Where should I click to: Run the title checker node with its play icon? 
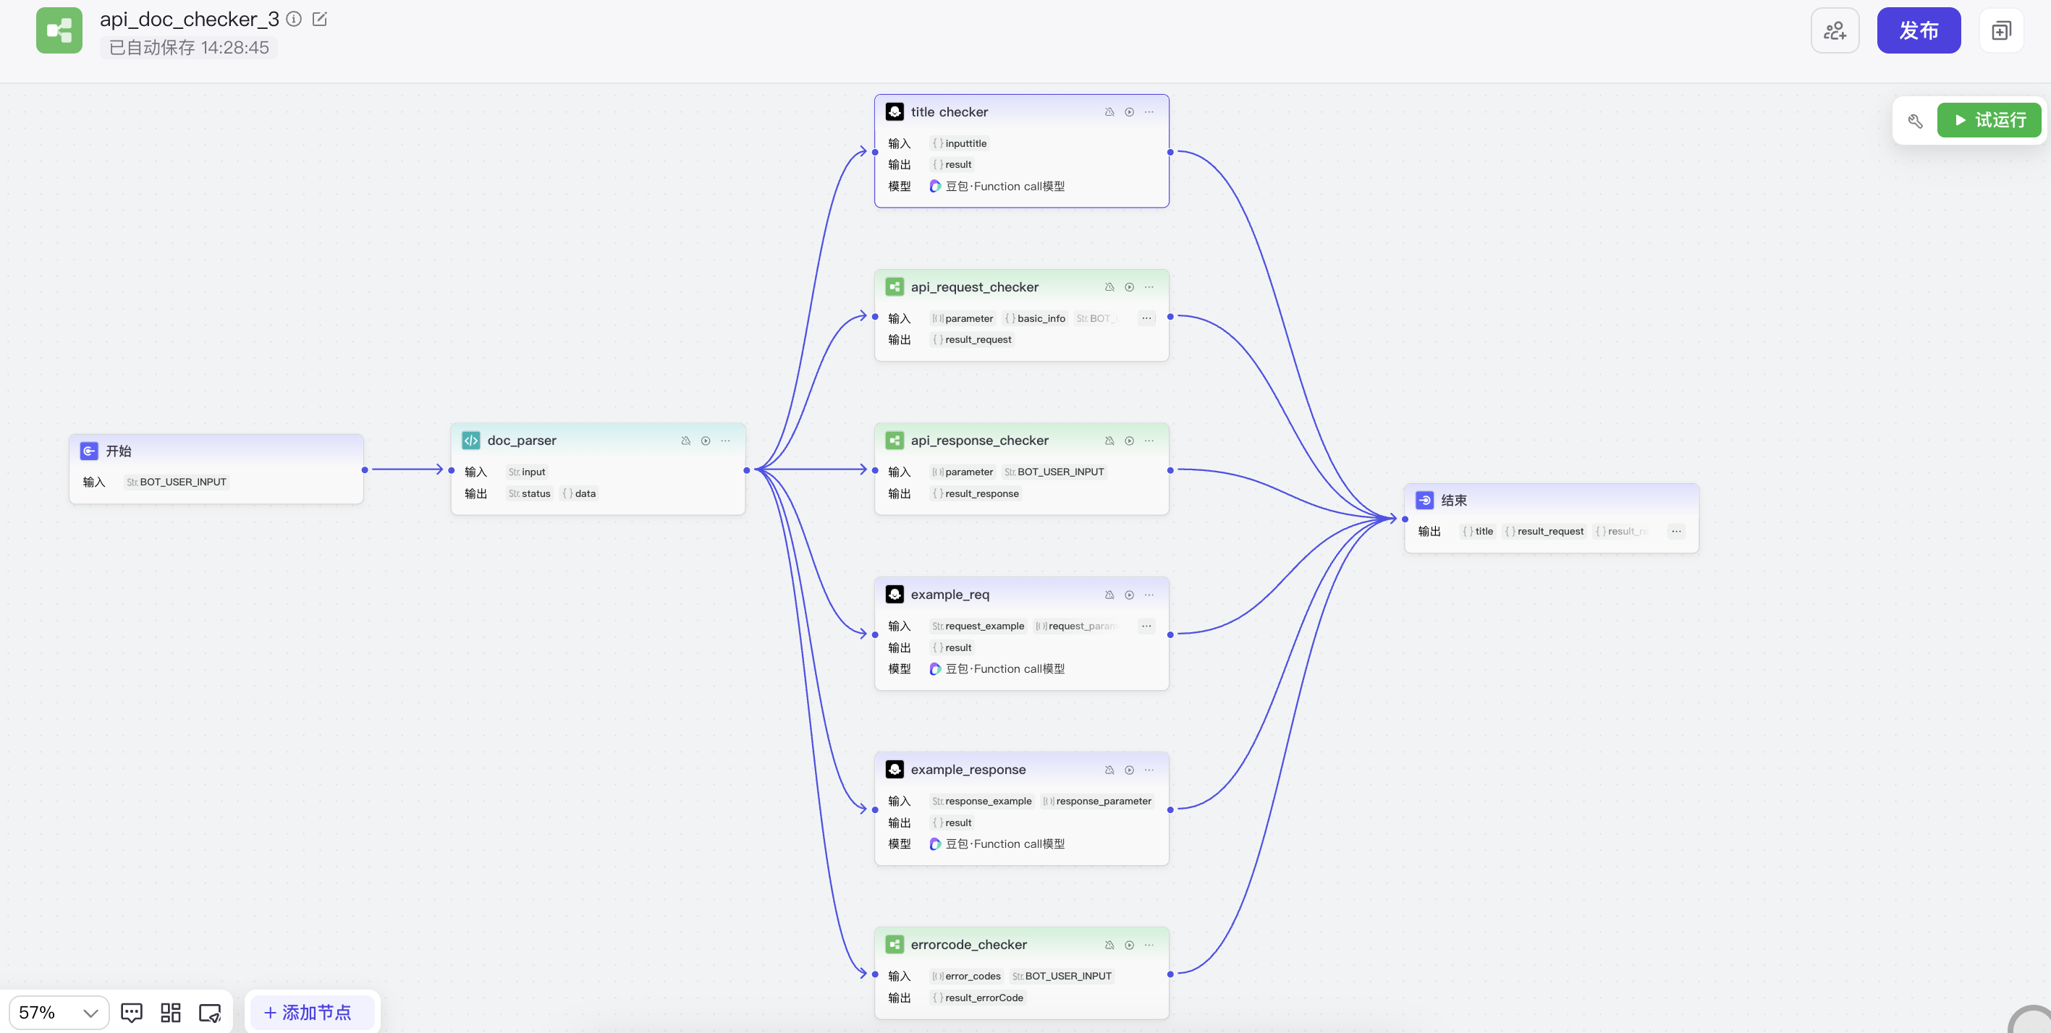(1129, 112)
